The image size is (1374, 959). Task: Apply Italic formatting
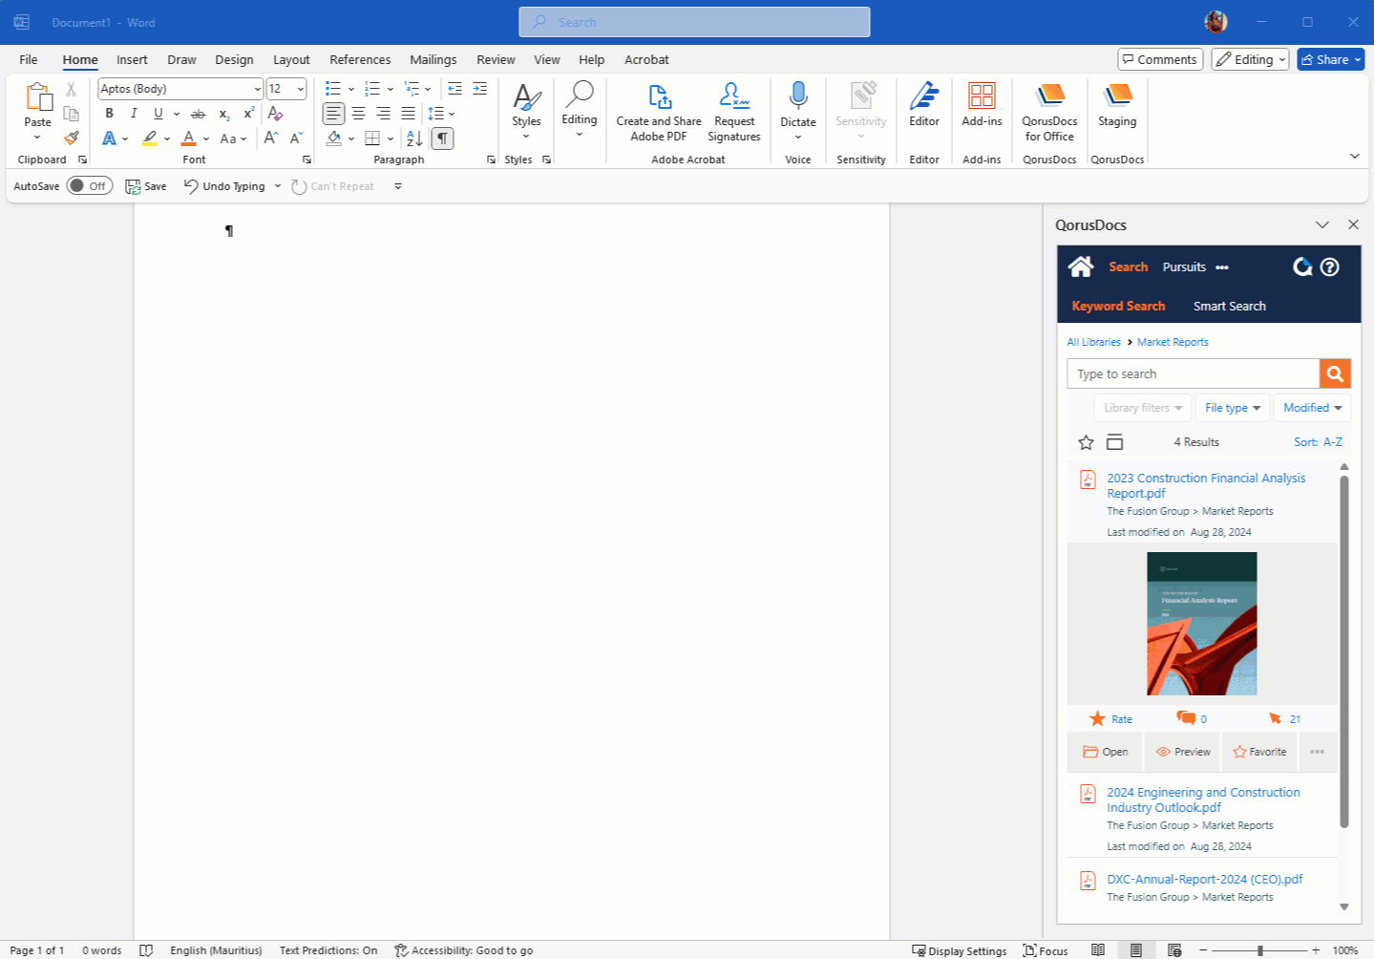[134, 114]
